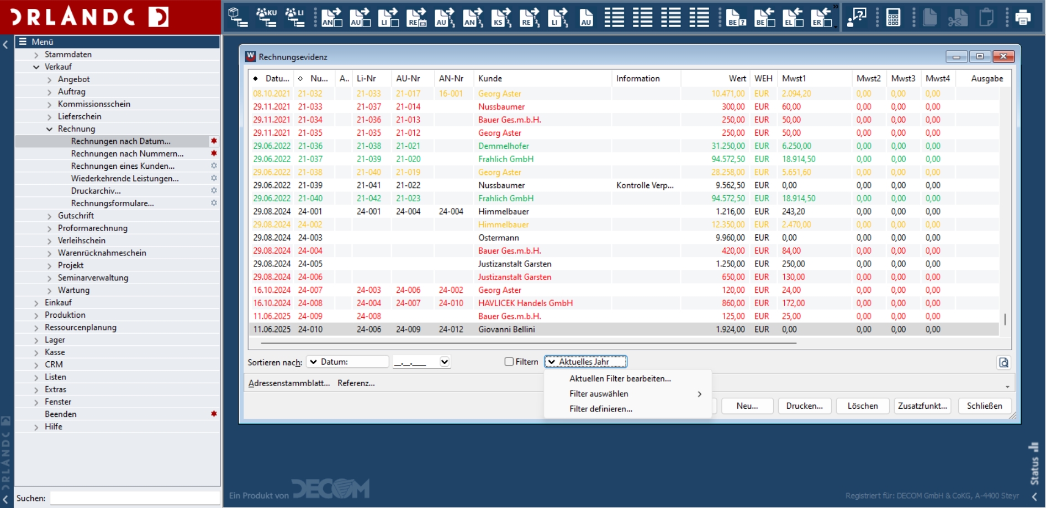
Task: Toggle favorite star for Rechnungen nach Datum
Action: click(214, 141)
